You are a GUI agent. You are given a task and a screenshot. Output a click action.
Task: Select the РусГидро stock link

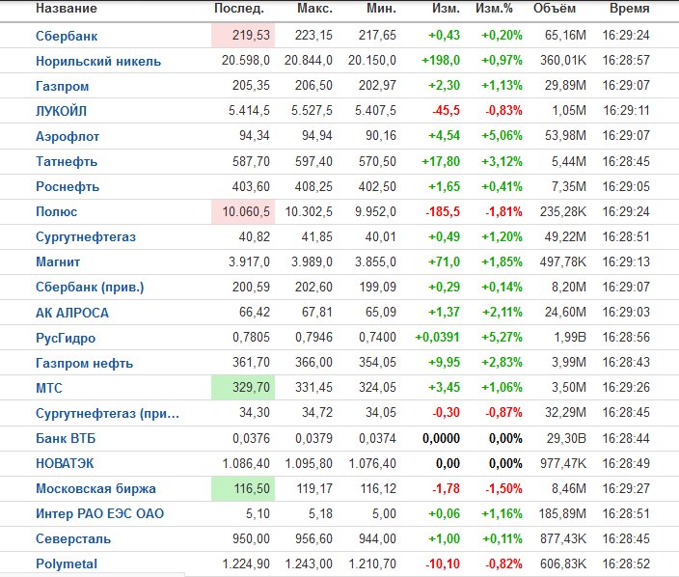point(66,338)
